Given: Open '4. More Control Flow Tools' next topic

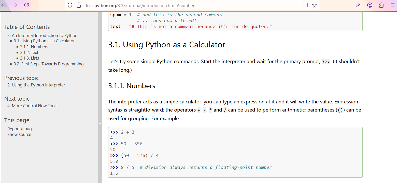Looking at the screenshot, I should [x=32, y=106].
